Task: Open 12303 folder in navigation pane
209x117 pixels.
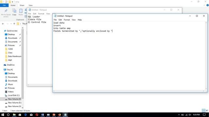Action: tap(10, 49)
